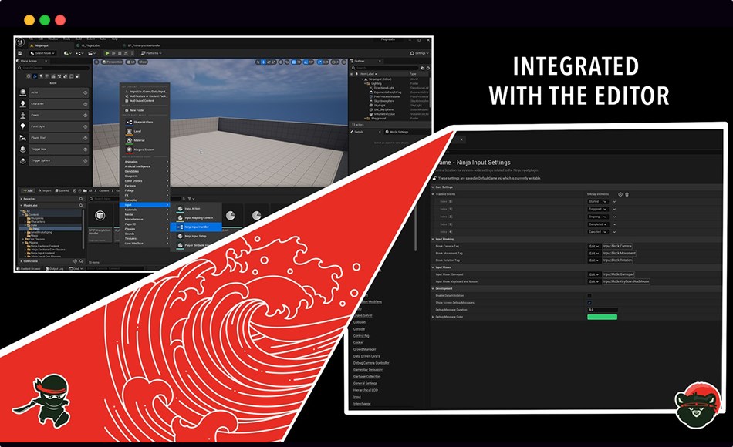Toggle Enable Data Validation checkbox
Image resolution: width=733 pixels, height=447 pixels.
click(590, 295)
